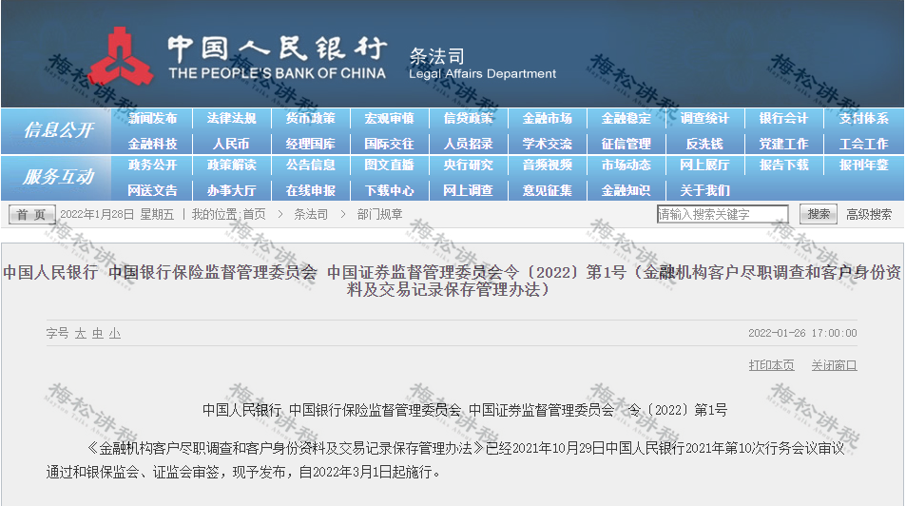Open the 征信管理 link
906x506 pixels.
coord(626,144)
